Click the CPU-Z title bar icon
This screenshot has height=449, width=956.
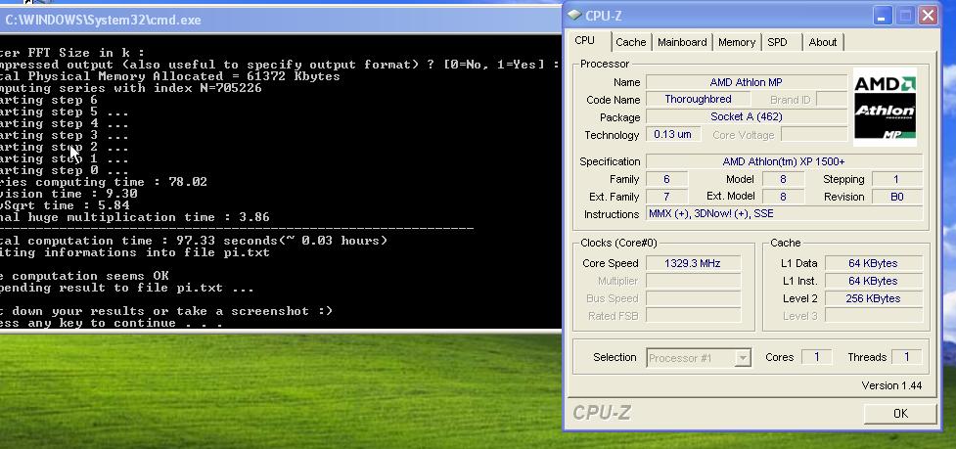pos(573,16)
